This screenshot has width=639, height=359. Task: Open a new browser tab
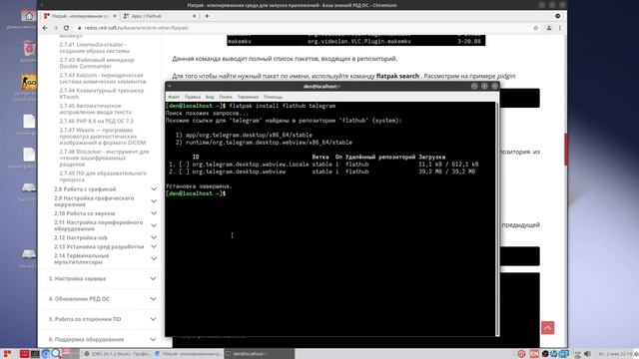tap(207, 16)
